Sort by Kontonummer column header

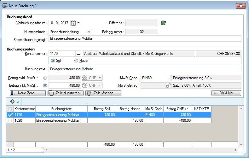pos(25,109)
